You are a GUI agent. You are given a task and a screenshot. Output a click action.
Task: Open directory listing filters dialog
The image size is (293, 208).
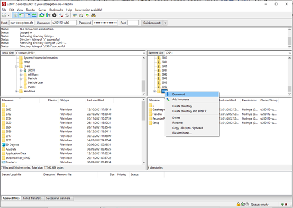pyautogui.click(x=75, y=15)
